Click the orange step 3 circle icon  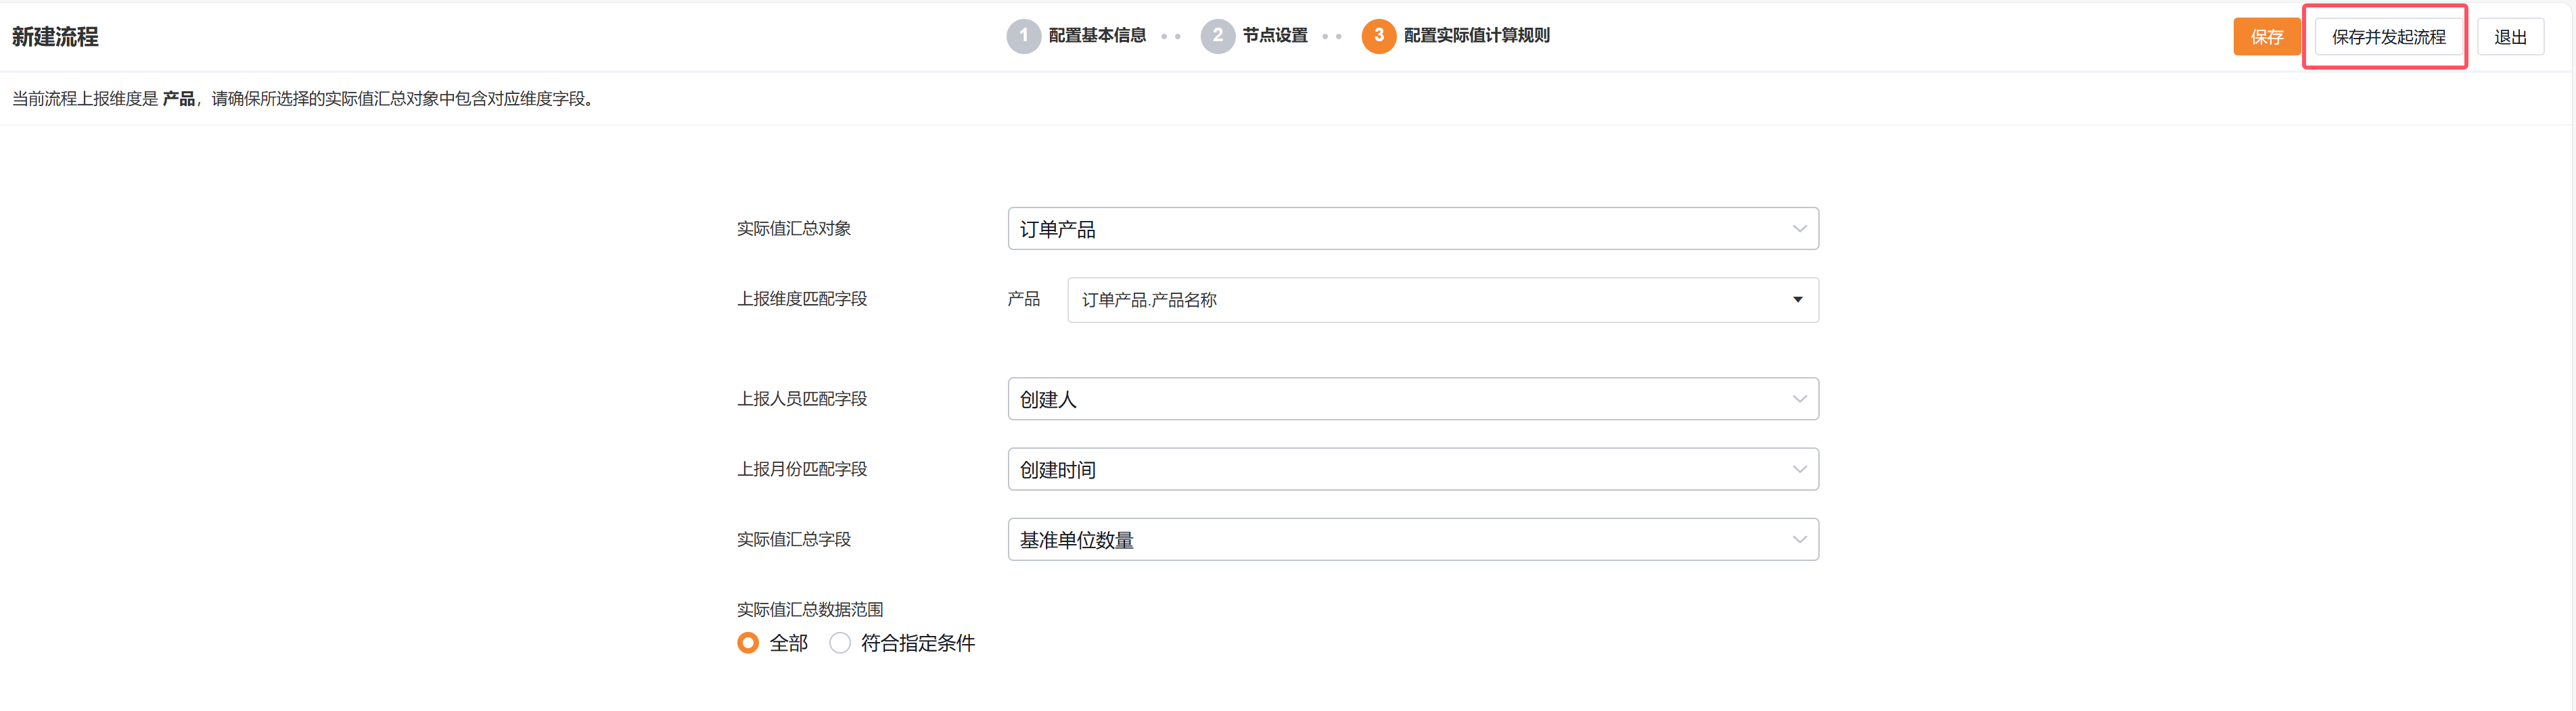(1378, 36)
